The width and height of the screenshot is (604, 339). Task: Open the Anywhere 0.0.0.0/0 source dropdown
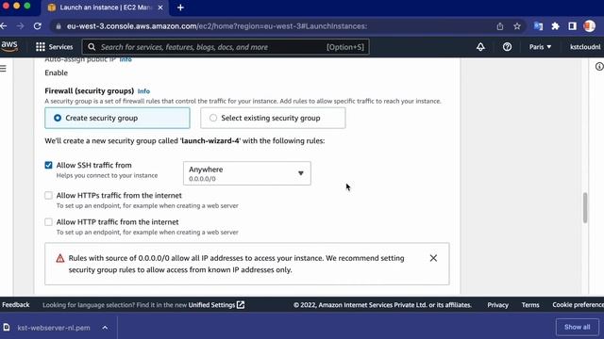tap(247, 173)
